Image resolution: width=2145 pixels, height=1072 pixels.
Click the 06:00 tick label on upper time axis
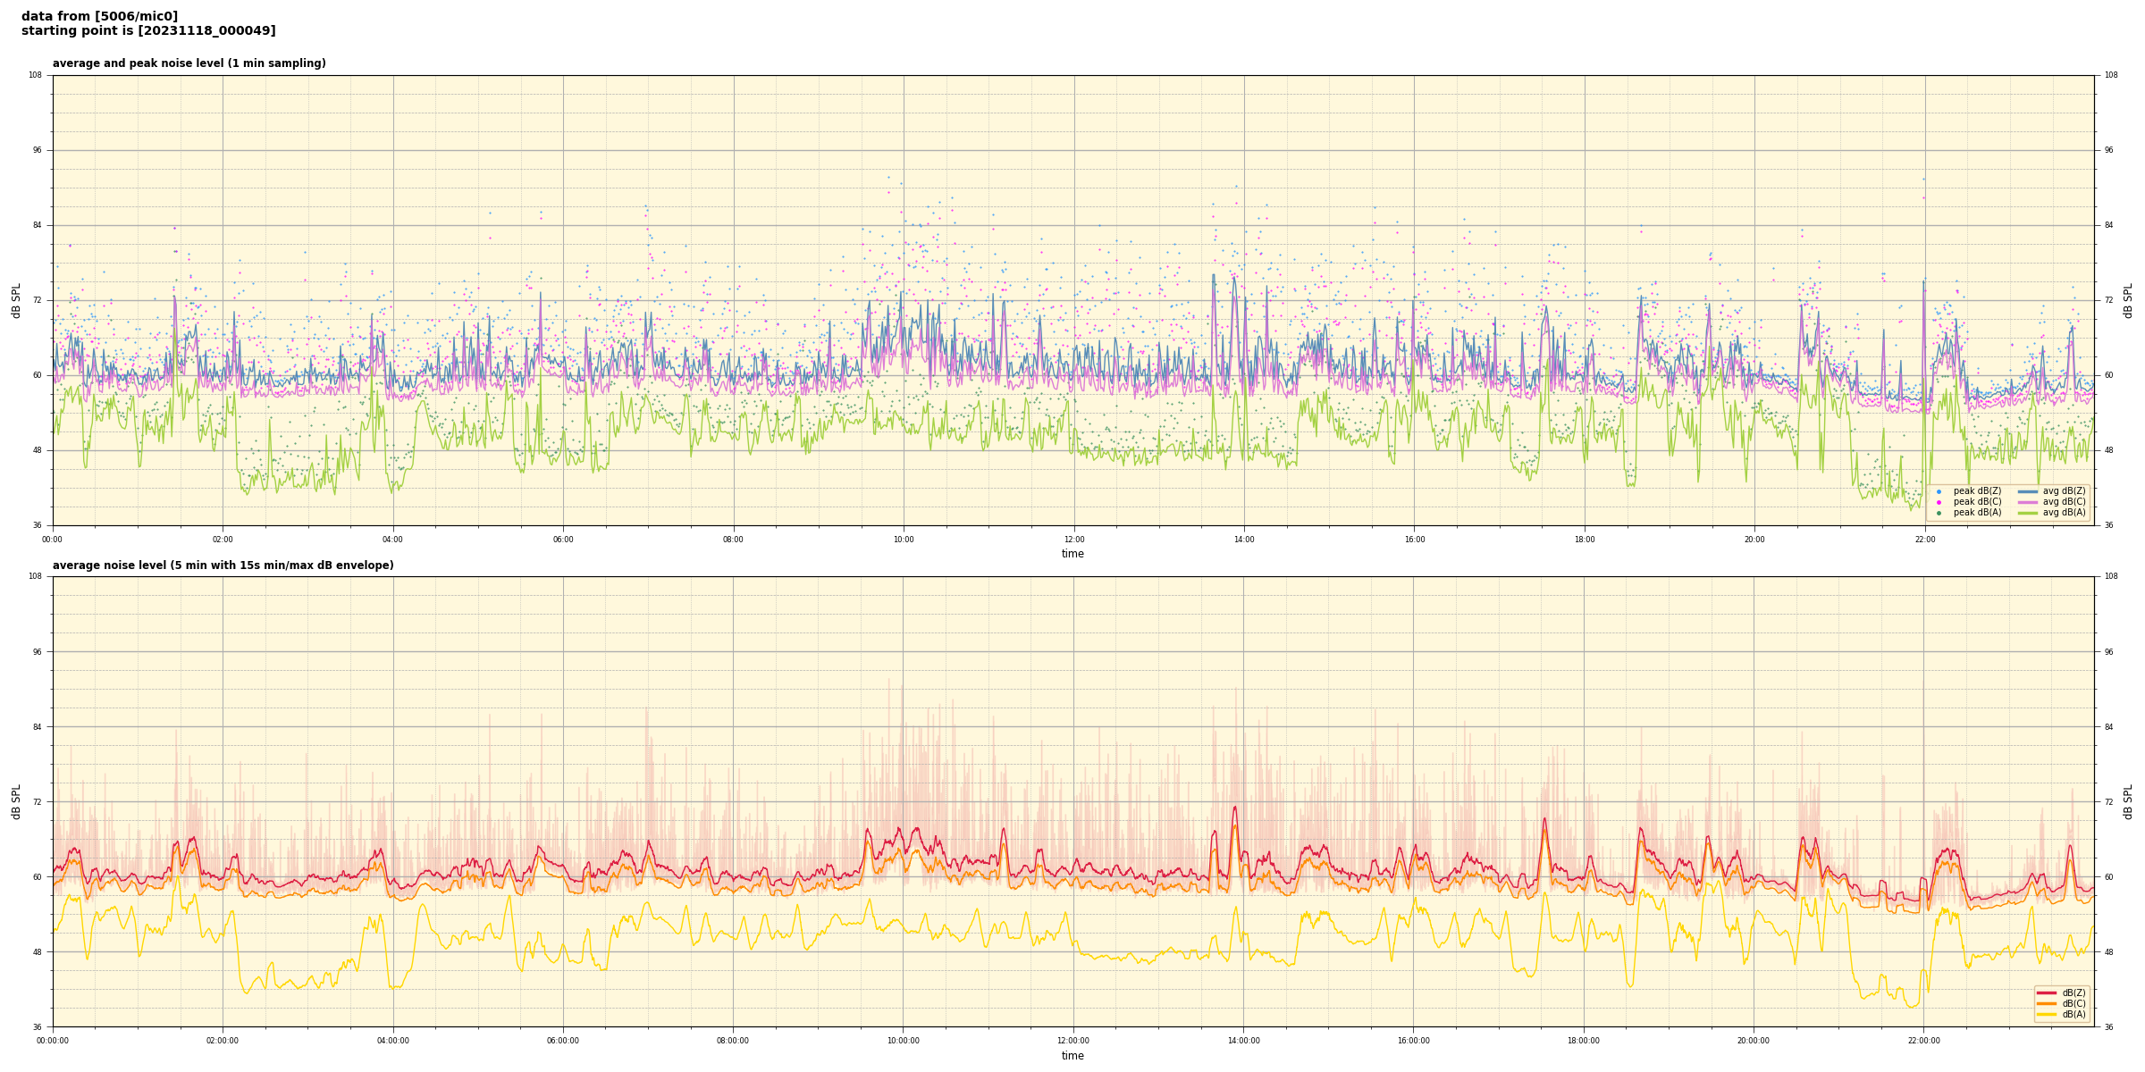point(563,540)
